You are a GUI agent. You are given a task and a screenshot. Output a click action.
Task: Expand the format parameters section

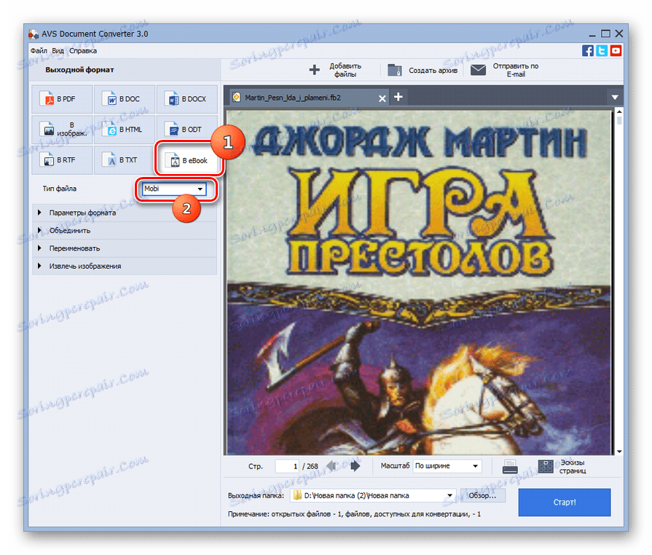click(x=125, y=213)
